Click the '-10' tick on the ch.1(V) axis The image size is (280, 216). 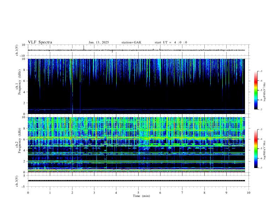[23, 56]
